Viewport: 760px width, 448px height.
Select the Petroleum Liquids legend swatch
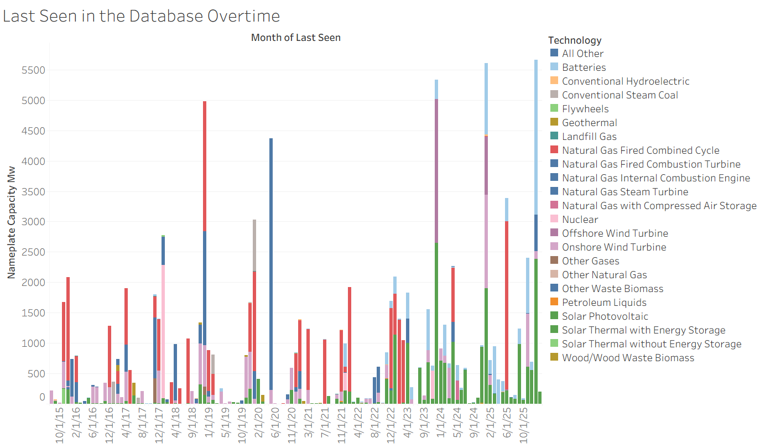[x=554, y=303]
